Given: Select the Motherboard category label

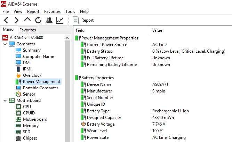Looking at the screenshot, I should click(29, 100).
